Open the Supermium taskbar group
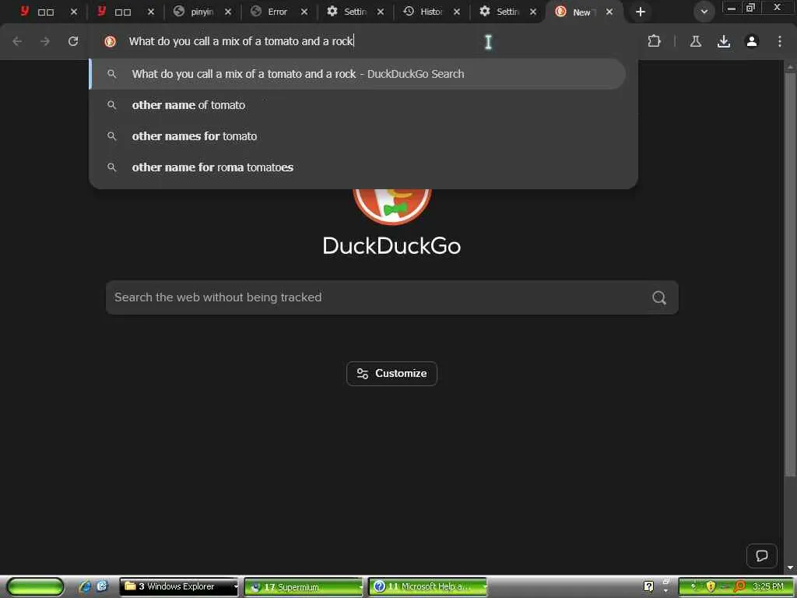The width and height of the screenshot is (797, 598). pyautogui.click(x=304, y=587)
